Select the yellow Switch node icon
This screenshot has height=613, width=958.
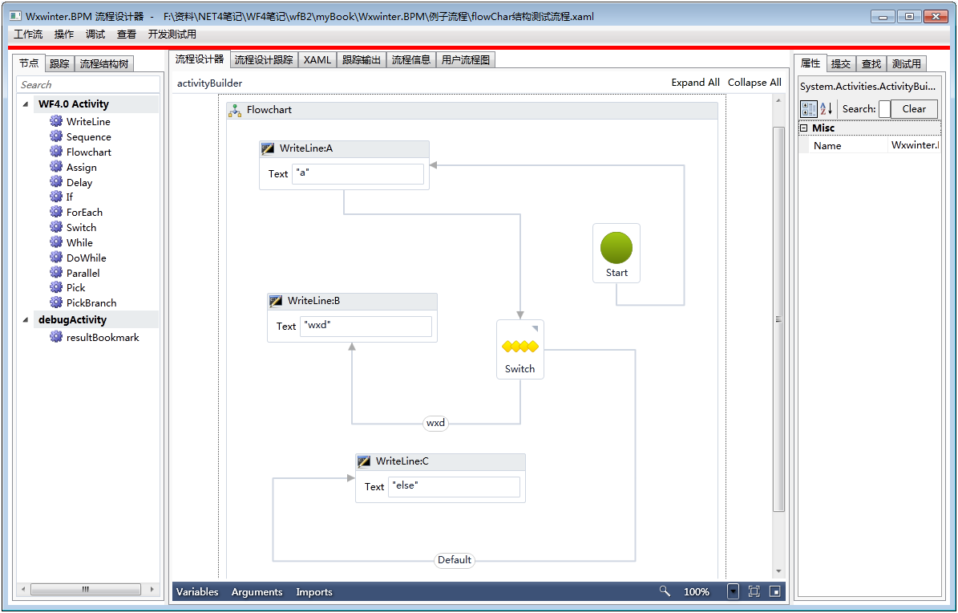[x=519, y=347]
